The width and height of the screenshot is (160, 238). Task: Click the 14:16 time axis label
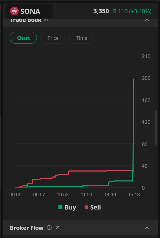point(110,195)
